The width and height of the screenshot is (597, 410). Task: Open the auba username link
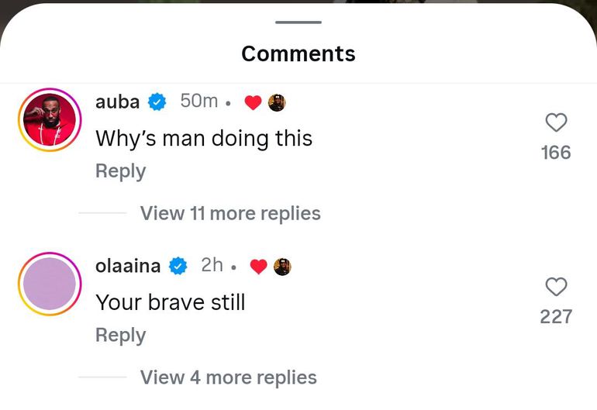pyautogui.click(x=117, y=102)
